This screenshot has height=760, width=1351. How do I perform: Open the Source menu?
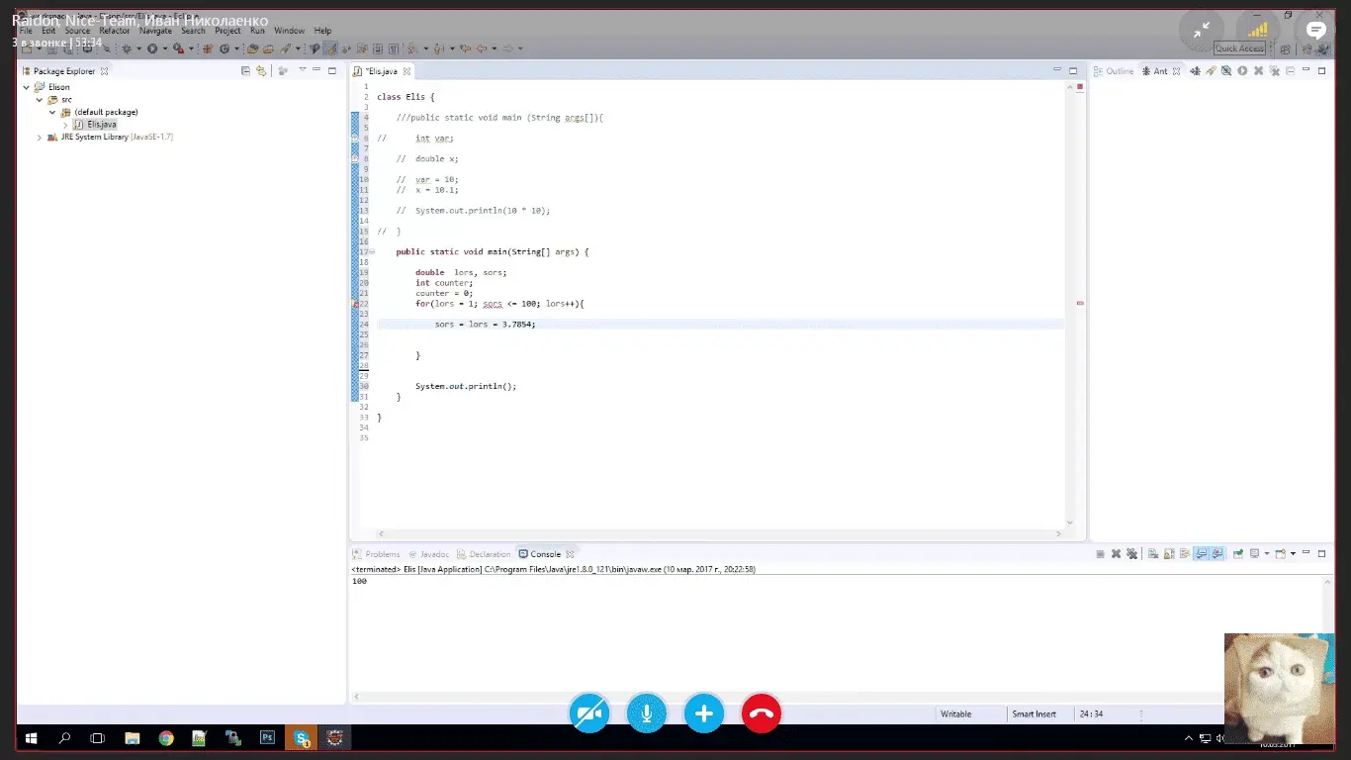pyautogui.click(x=77, y=31)
